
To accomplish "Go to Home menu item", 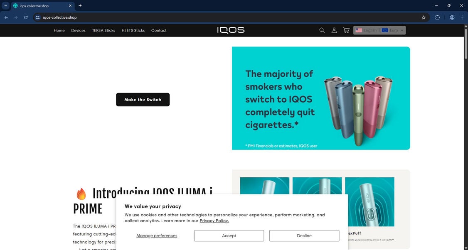I will pos(59,30).
